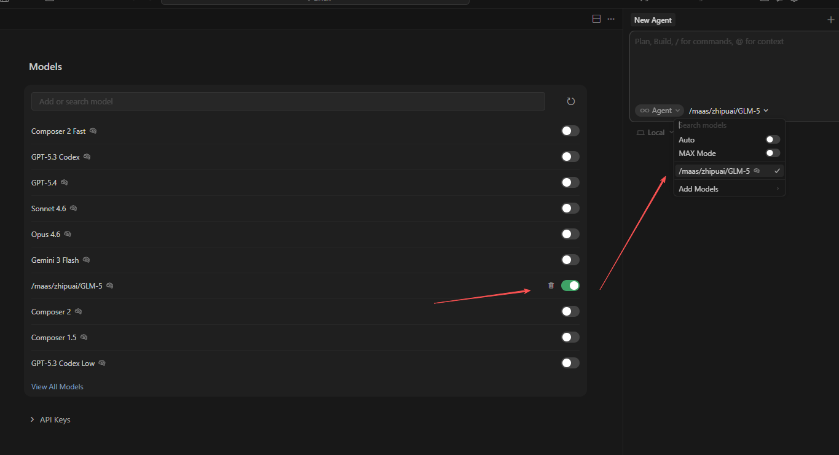Click the GPT-5.4 model name
The width and height of the screenshot is (839, 455).
(44, 183)
